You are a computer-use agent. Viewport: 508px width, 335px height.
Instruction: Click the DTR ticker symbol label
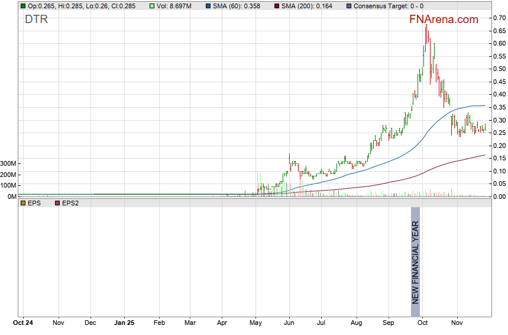coord(36,20)
